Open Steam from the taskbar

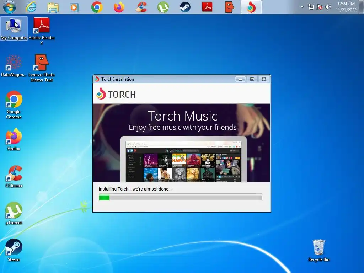coord(185,7)
